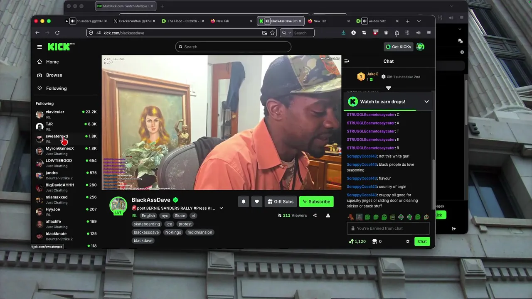
Task: Share the stream via the share icon
Action: [315, 216]
